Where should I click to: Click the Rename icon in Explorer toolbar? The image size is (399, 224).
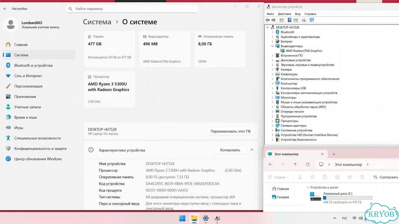[337, 177]
